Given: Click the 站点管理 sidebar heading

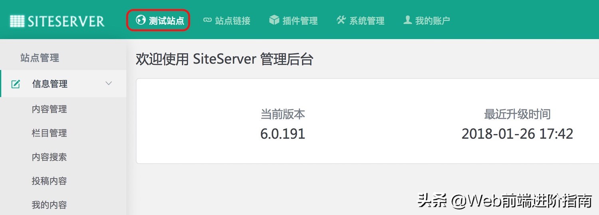Looking at the screenshot, I should pyautogui.click(x=40, y=58).
